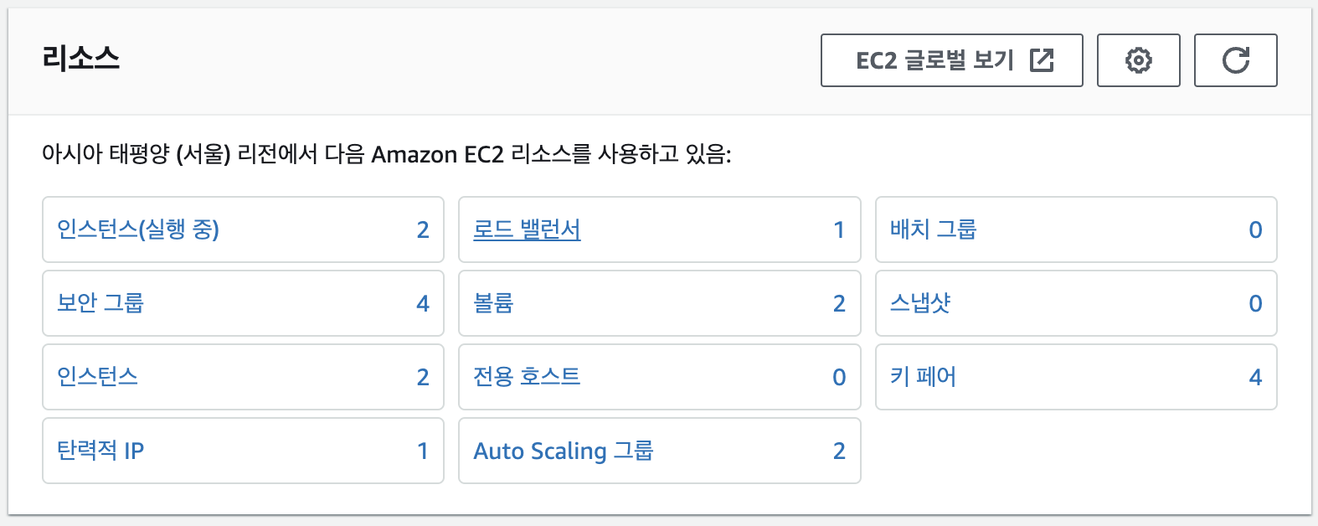The image size is (1318, 526).
Task: Click the 보안 그룹 count of 4
Action: point(424,304)
